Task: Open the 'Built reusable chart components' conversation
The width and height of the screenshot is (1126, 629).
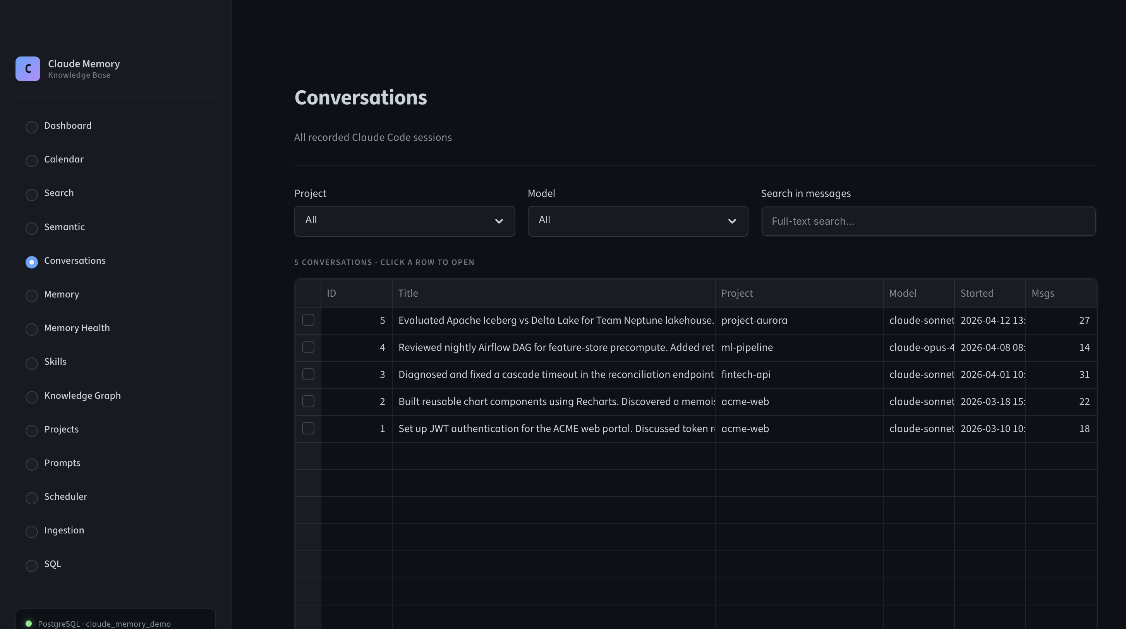Action: coord(553,402)
